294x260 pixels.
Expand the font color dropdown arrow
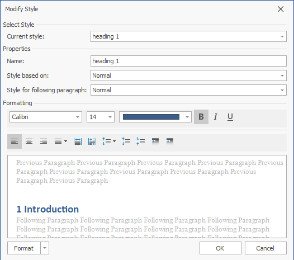[187, 117]
